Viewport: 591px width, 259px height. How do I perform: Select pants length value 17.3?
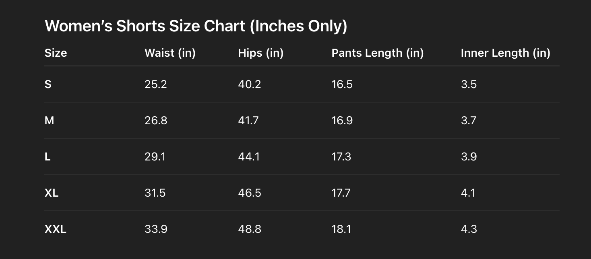[x=341, y=157]
